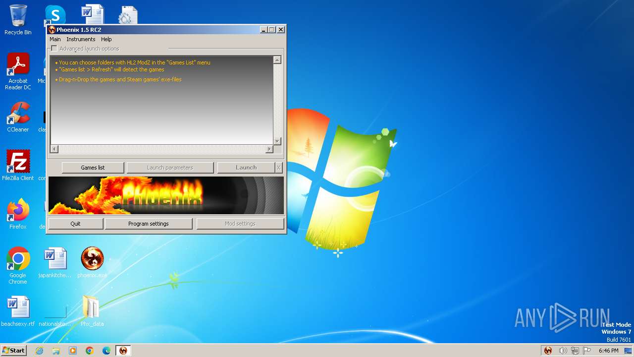Open Microsoft Edge taskbar icon

click(106, 351)
